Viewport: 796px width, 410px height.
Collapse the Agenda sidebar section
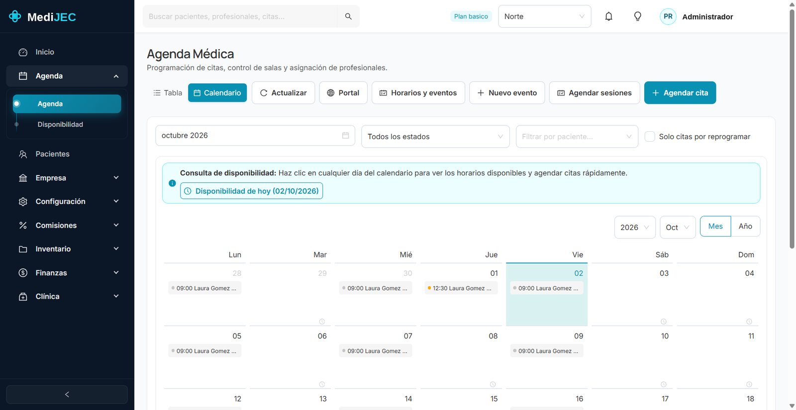coord(67,76)
